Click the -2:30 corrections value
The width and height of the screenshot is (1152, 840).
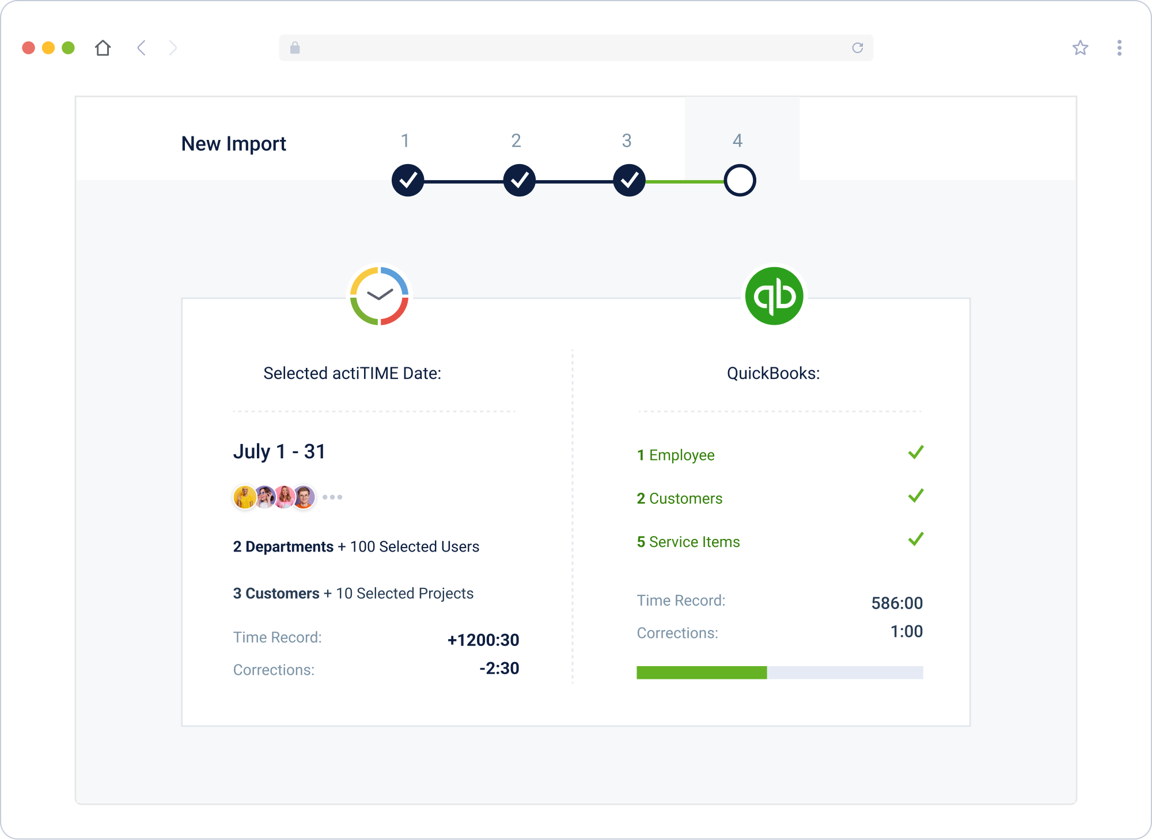pos(499,668)
